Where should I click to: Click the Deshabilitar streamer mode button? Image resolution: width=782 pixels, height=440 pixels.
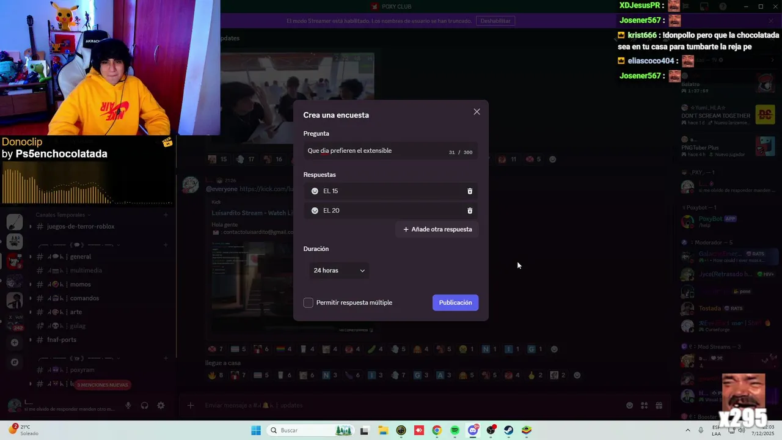pyautogui.click(x=495, y=21)
